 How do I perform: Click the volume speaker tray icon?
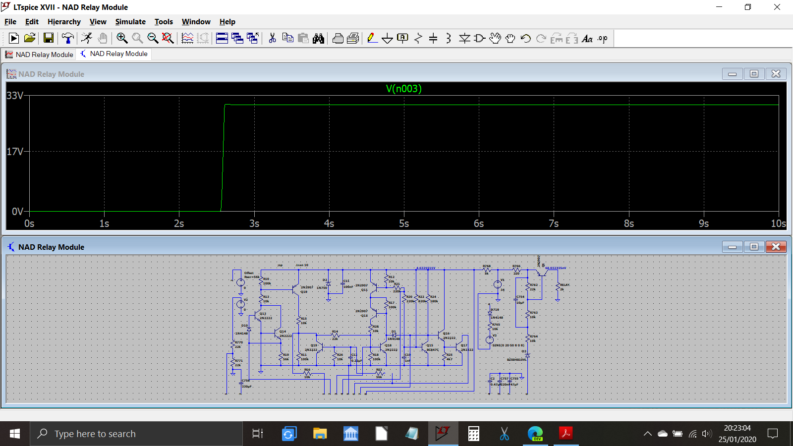[x=707, y=434]
